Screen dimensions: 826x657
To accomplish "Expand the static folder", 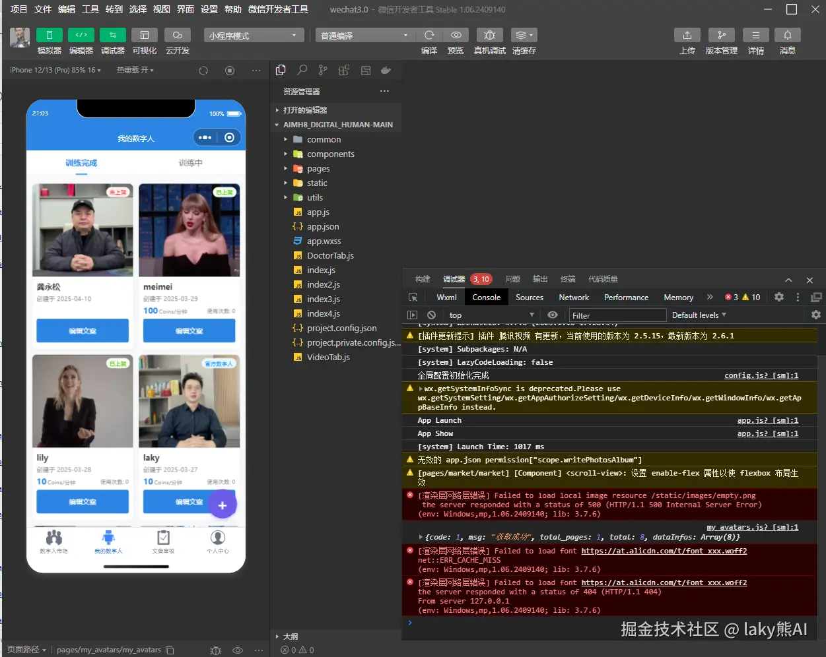I will (336, 183).
